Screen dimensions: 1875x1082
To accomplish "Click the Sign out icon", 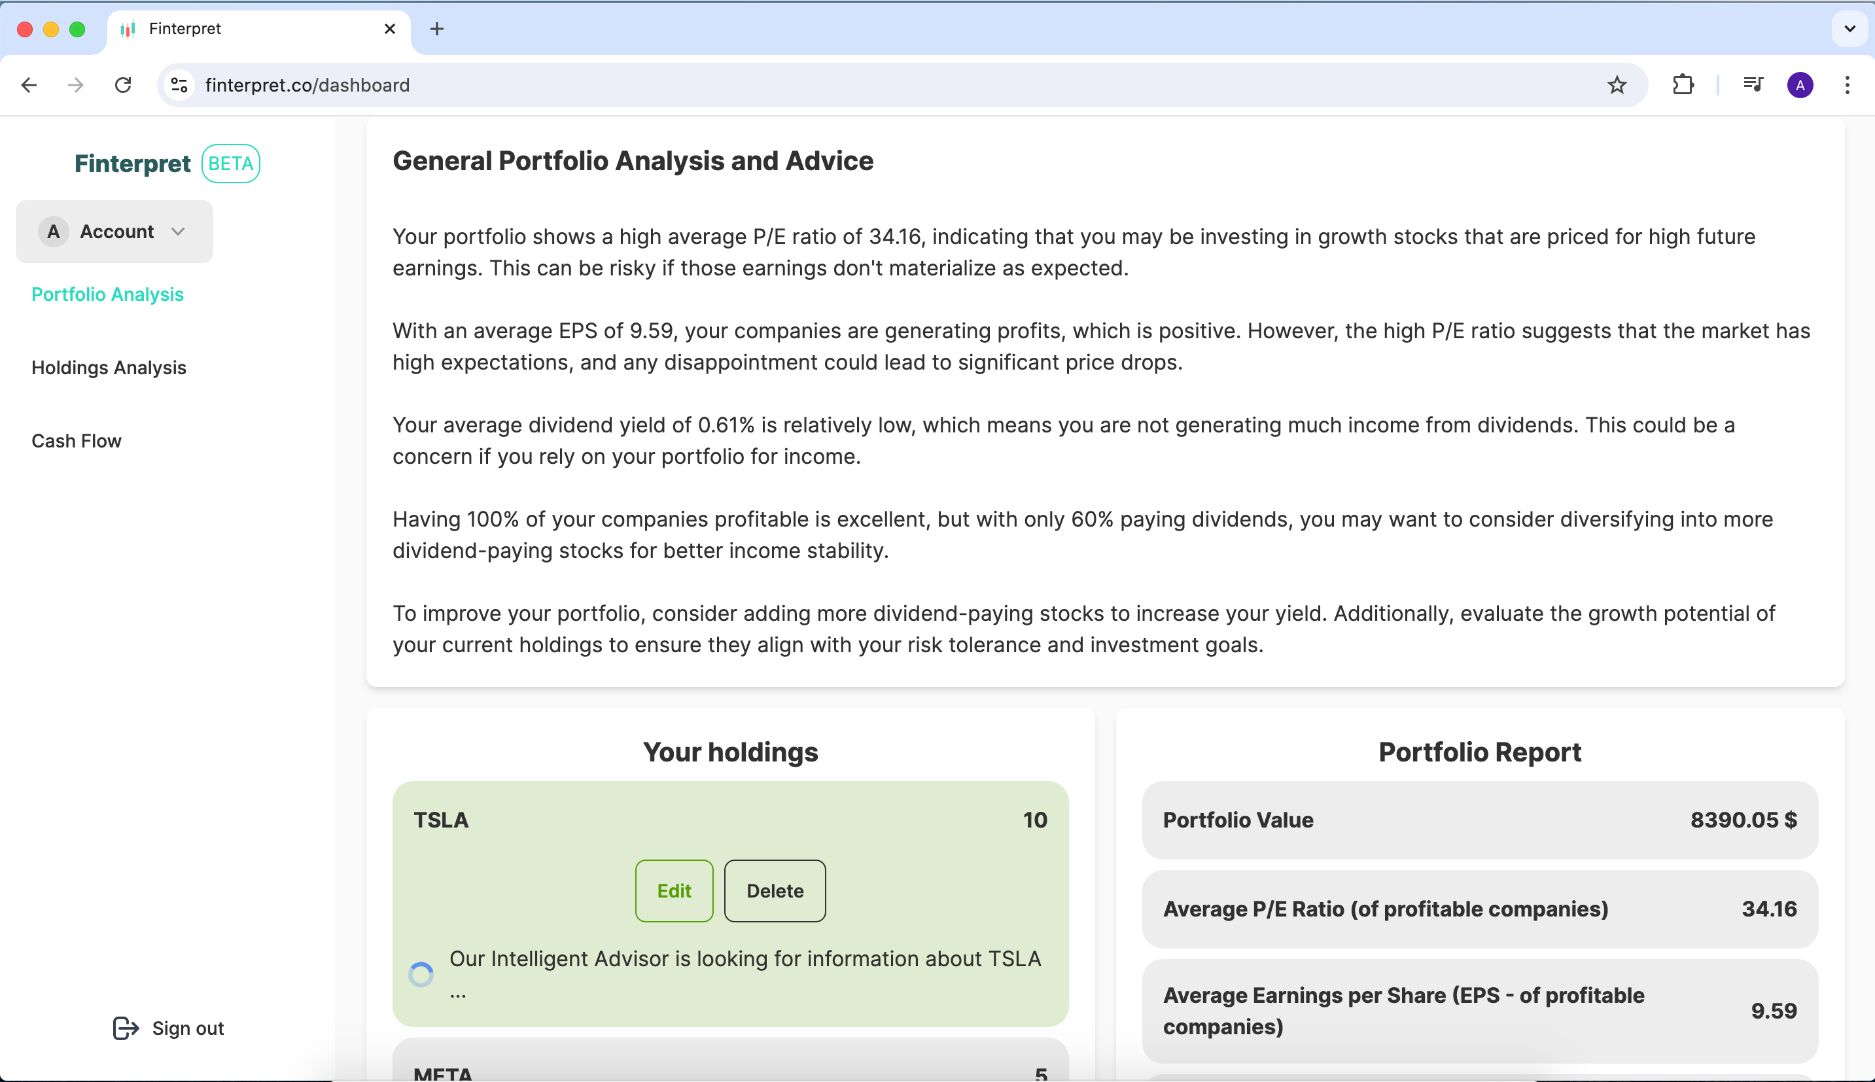I will 126,1028.
